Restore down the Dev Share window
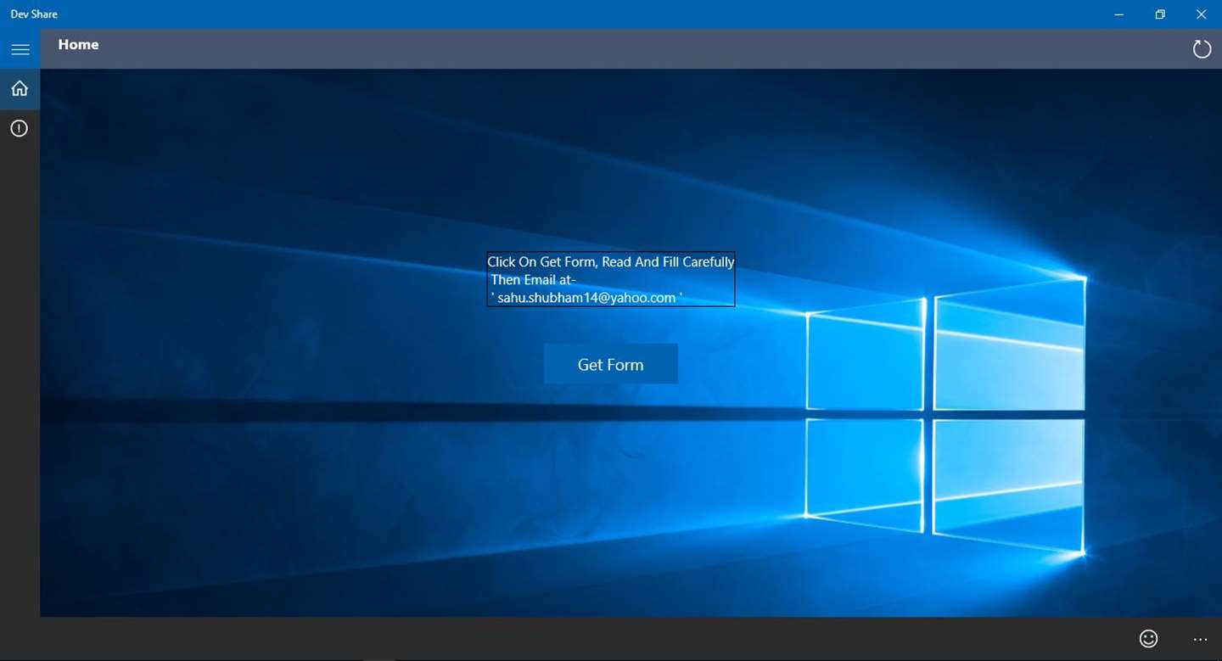Image resolution: width=1222 pixels, height=661 pixels. pyautogui.click(x=1160, y=14)
